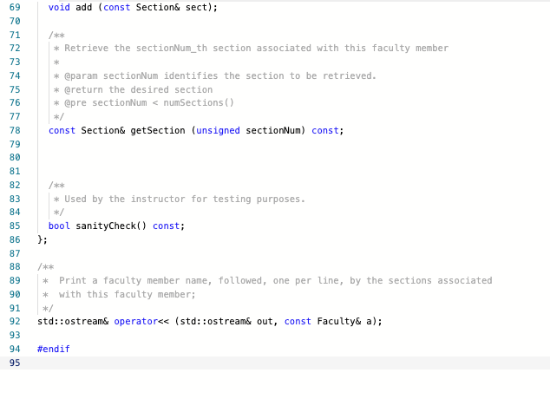Click line number 72 in gutter
This screenshot has height=399, width=550.
point(15,48)
